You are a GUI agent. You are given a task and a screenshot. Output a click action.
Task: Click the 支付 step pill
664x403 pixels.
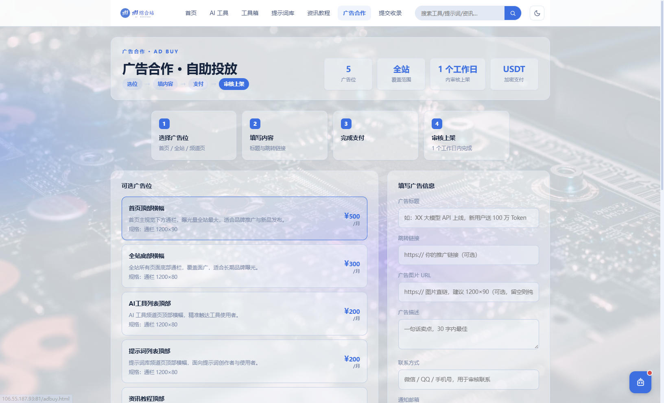pyautogui.click(x=198, y=84)
